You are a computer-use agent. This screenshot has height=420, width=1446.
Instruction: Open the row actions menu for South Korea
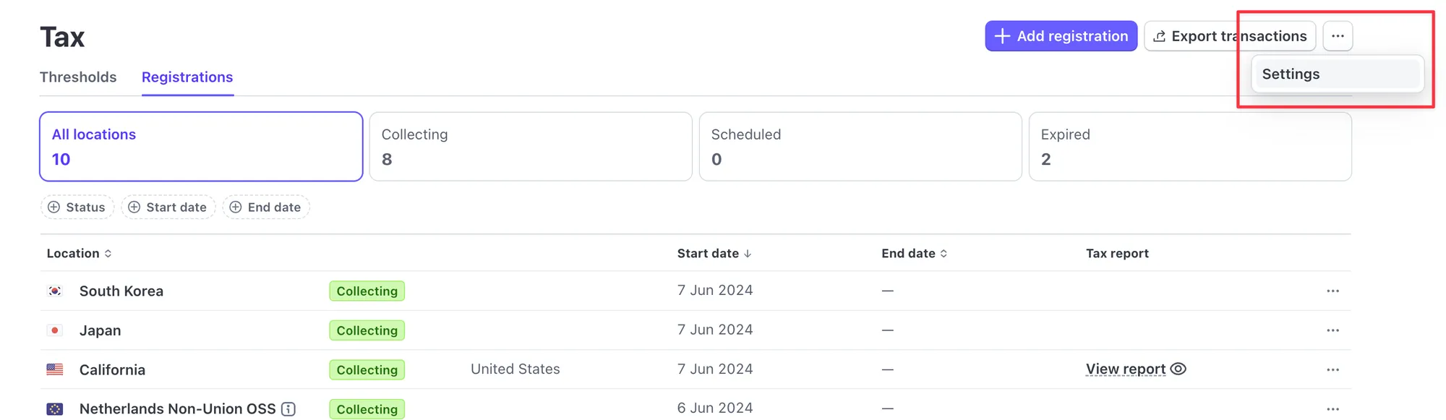pos(1333,291)
